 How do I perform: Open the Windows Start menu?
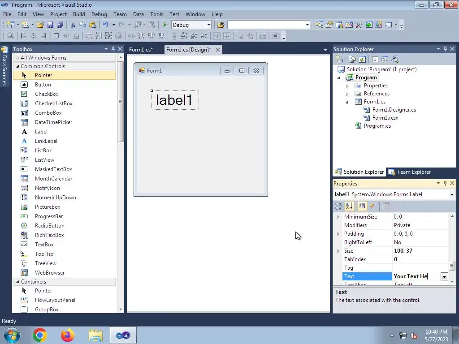pos(12,335)
